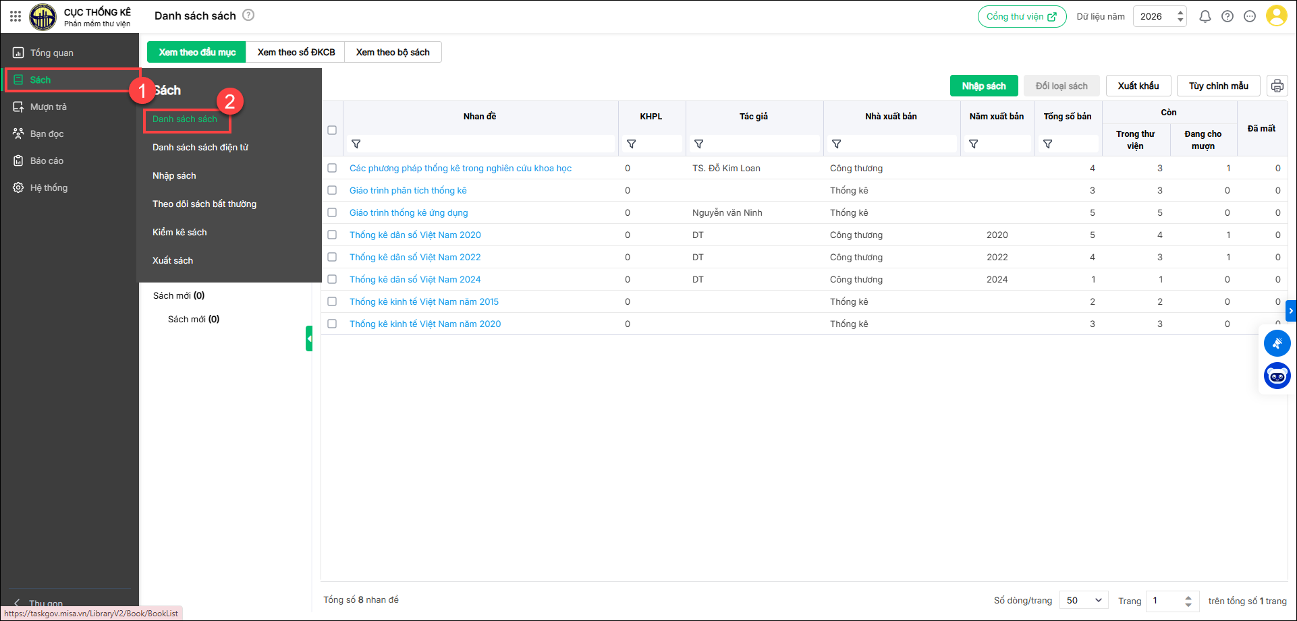
Task: Open the rows per page dropdown
Action: pos(1084,600)
